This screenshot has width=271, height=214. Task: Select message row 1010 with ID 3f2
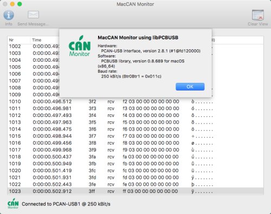(x=135, y=101)
